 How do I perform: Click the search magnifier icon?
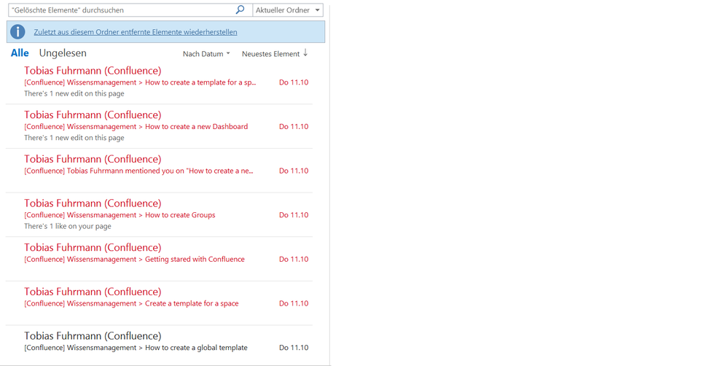(x=240, y=9)
